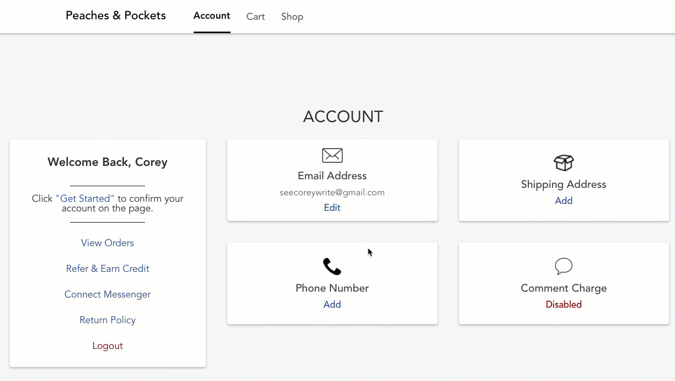675x381 pixels.
Task: Open Refer & Earn Credit
Action: [x=108, y=269]
